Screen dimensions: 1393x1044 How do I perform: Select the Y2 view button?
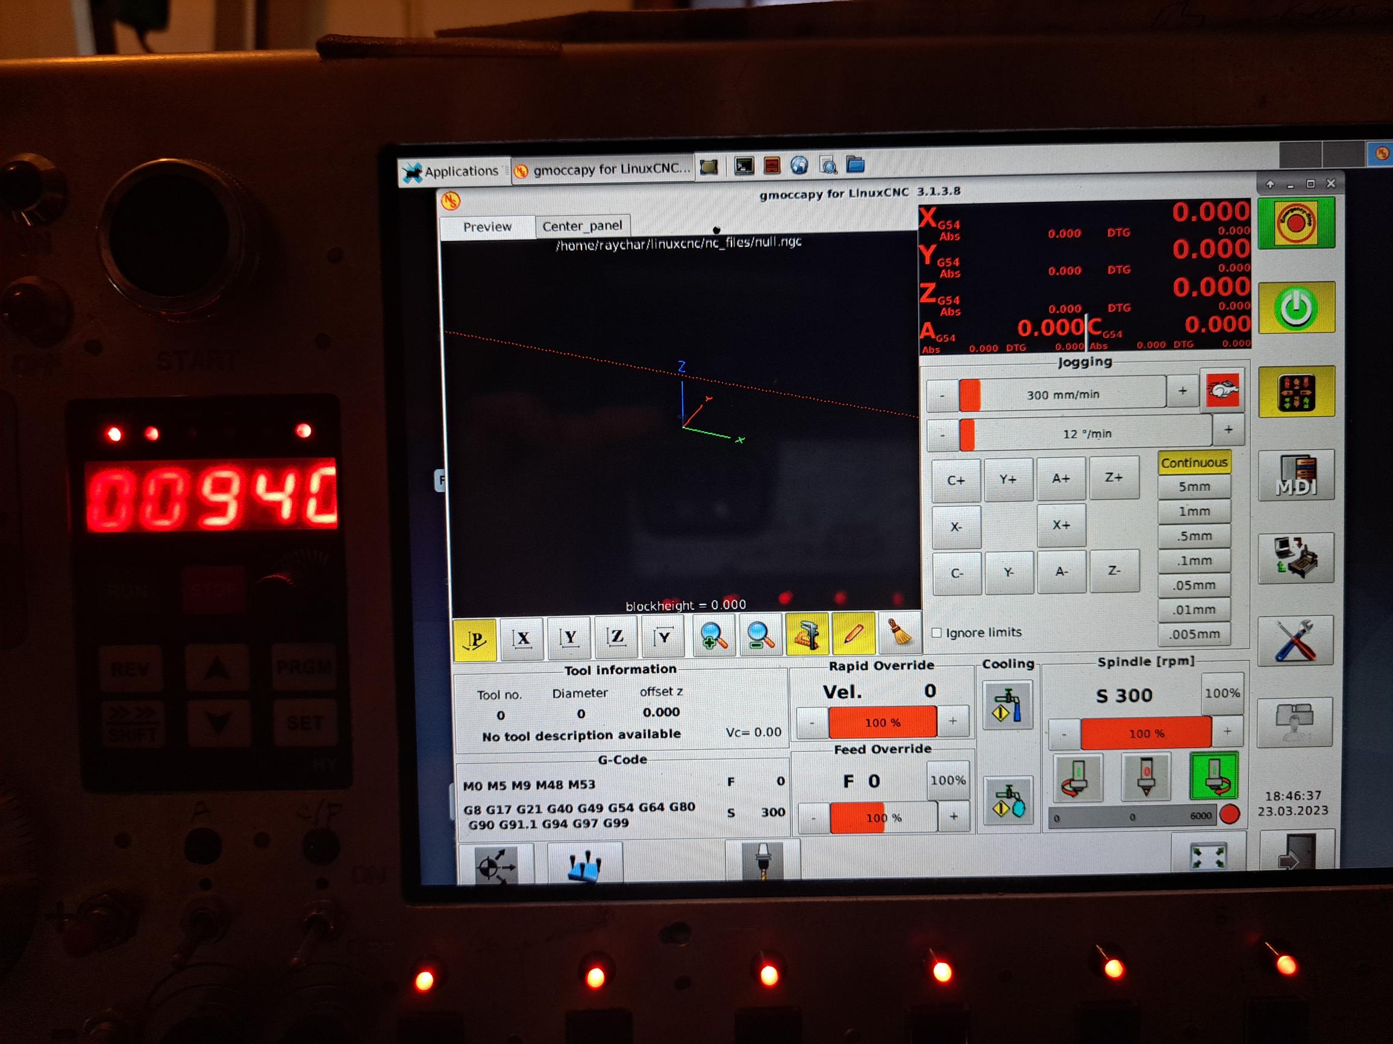[663, 637]
